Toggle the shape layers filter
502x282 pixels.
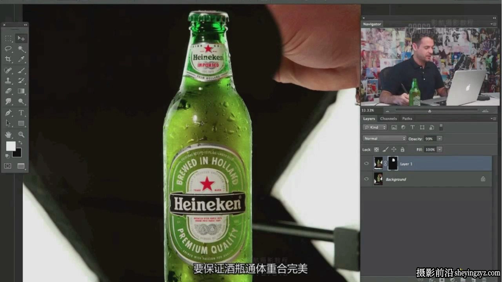[x=422, y=127]
